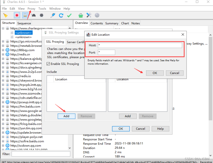Open the File menu

click(x=4, y=9)
